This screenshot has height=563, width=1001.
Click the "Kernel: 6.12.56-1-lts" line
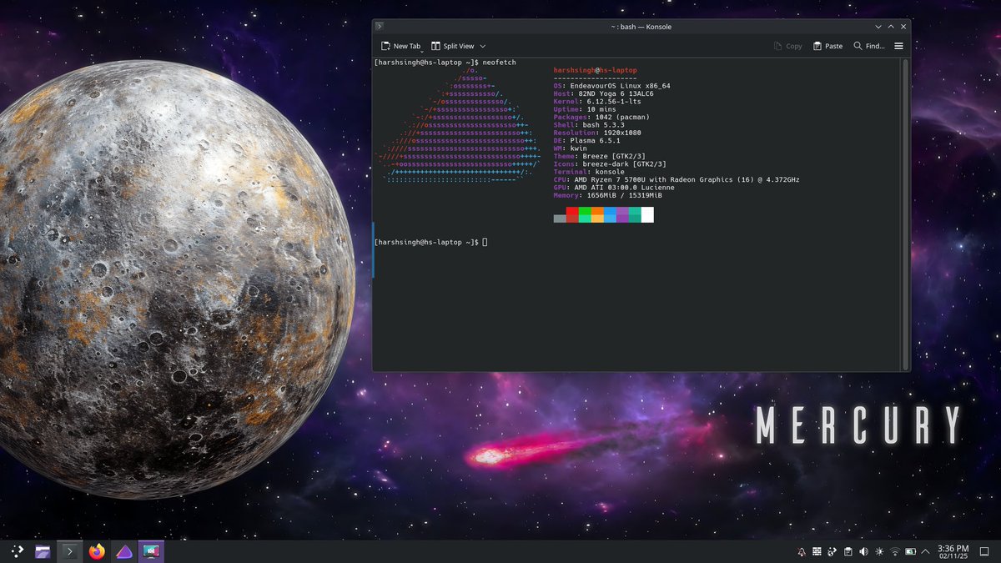click(x=597, y=102)
